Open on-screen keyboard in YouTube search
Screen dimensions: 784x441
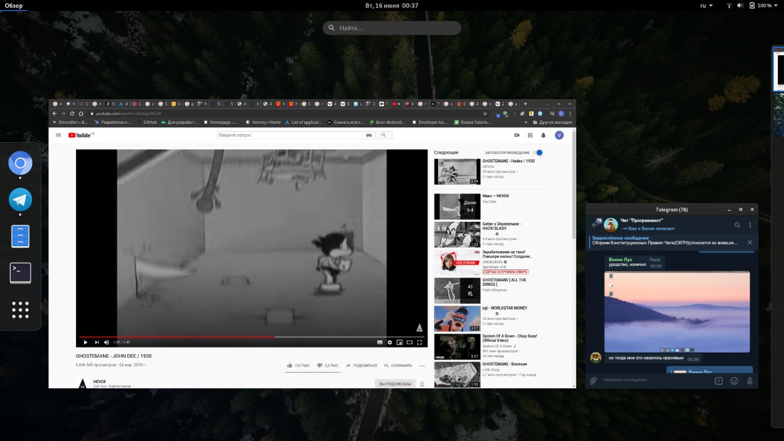coord(369,135)
